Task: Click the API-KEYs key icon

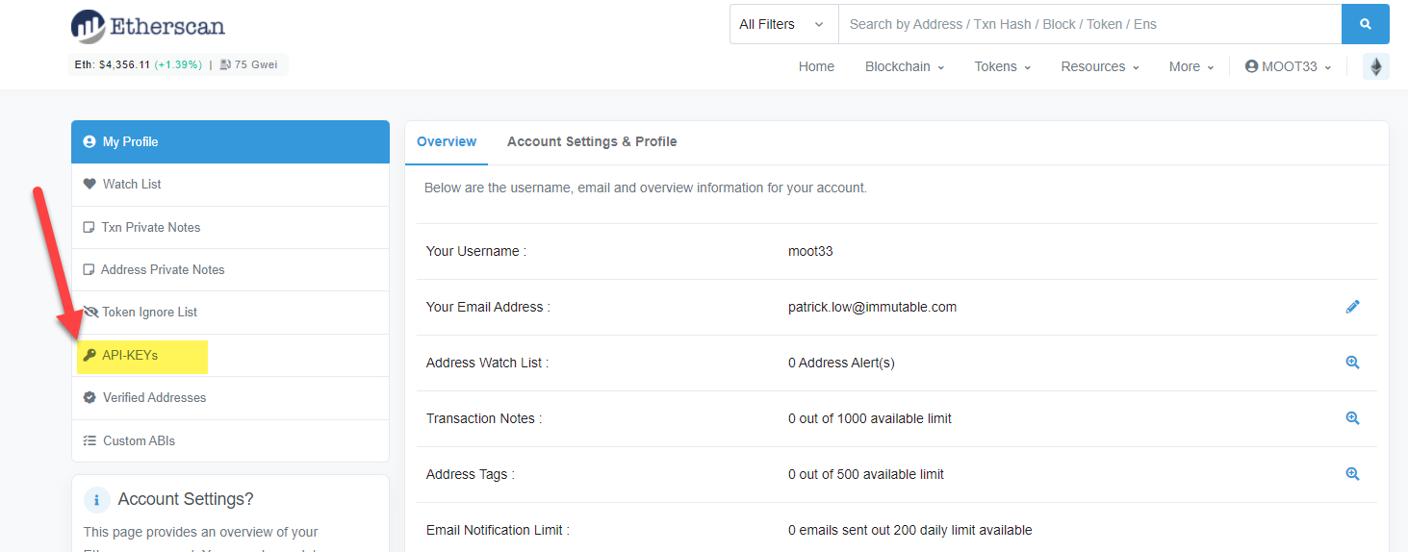Action: tap(90, 355)
